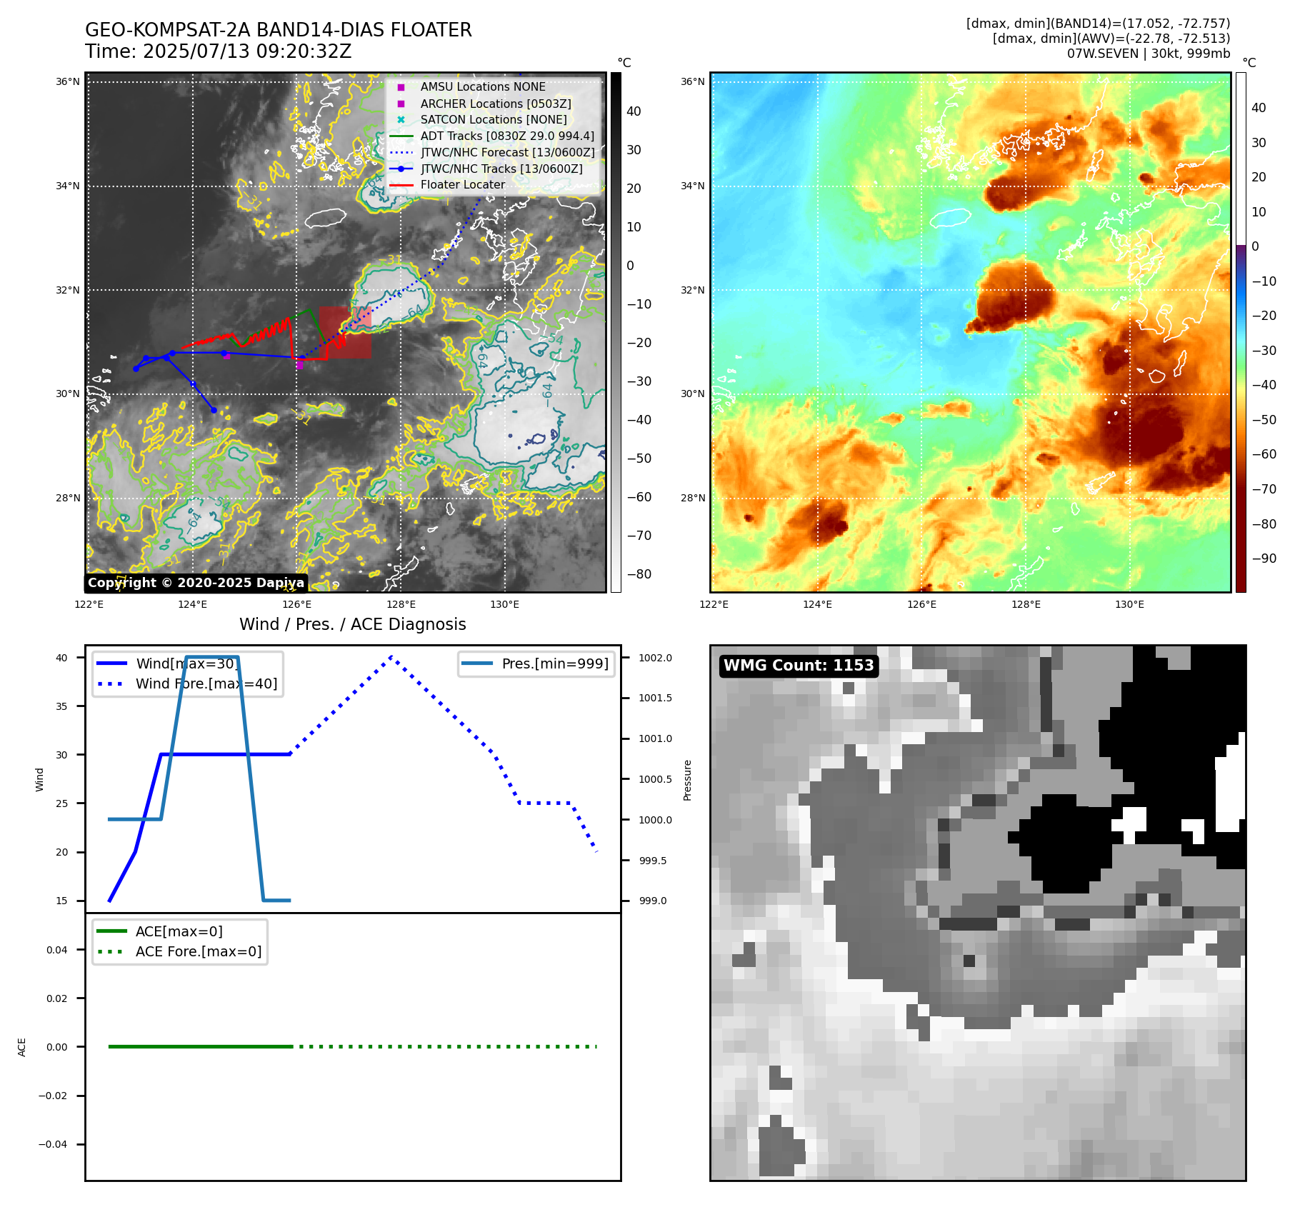Screen dimensions: 1295x1207
Task: Click the magenta AMSU legend marker
Action: click(401, 87)
